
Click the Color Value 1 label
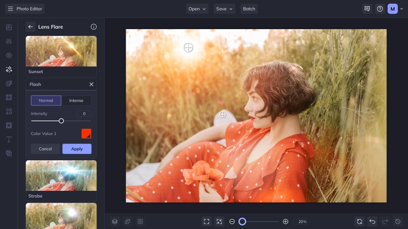point(43,134)
